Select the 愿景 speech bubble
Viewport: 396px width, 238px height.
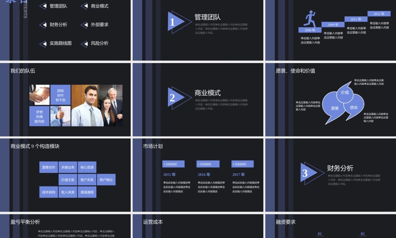coord(334,108)
